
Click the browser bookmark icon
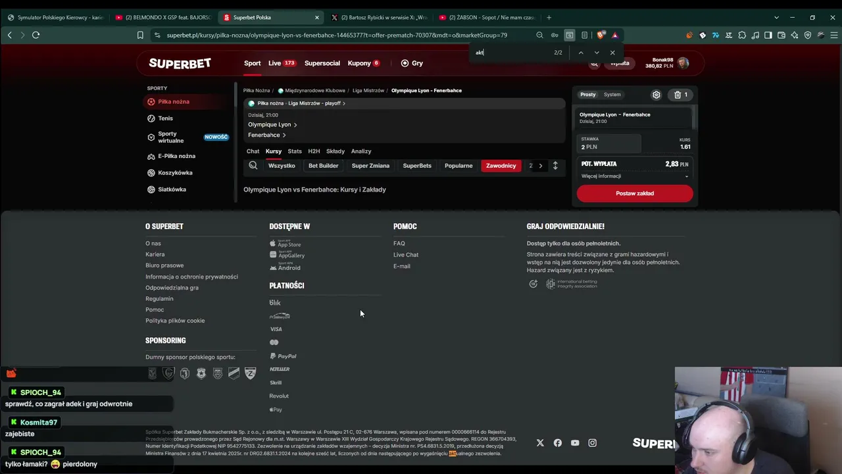click(x=140, y=35)
